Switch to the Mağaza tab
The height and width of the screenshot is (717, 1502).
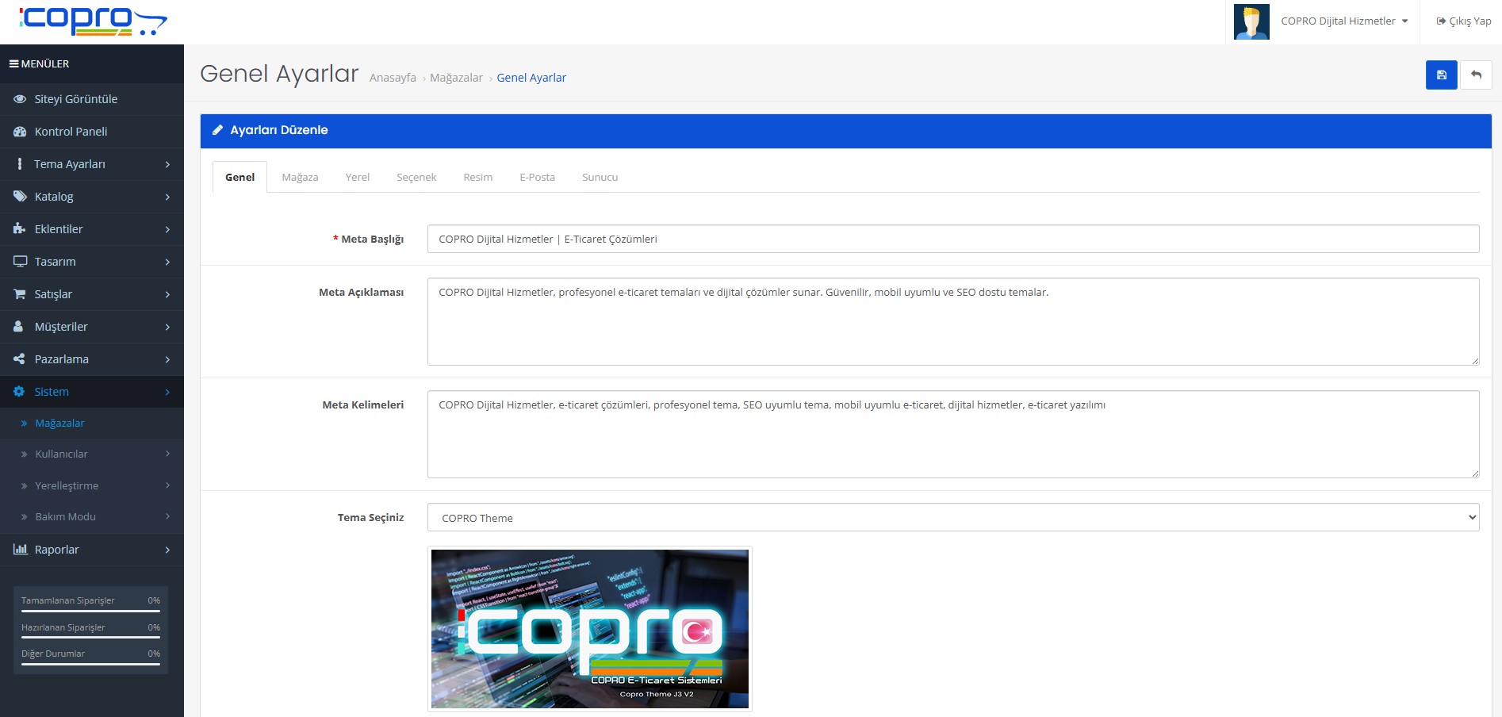pyautogui.click(x=300, y=177)
